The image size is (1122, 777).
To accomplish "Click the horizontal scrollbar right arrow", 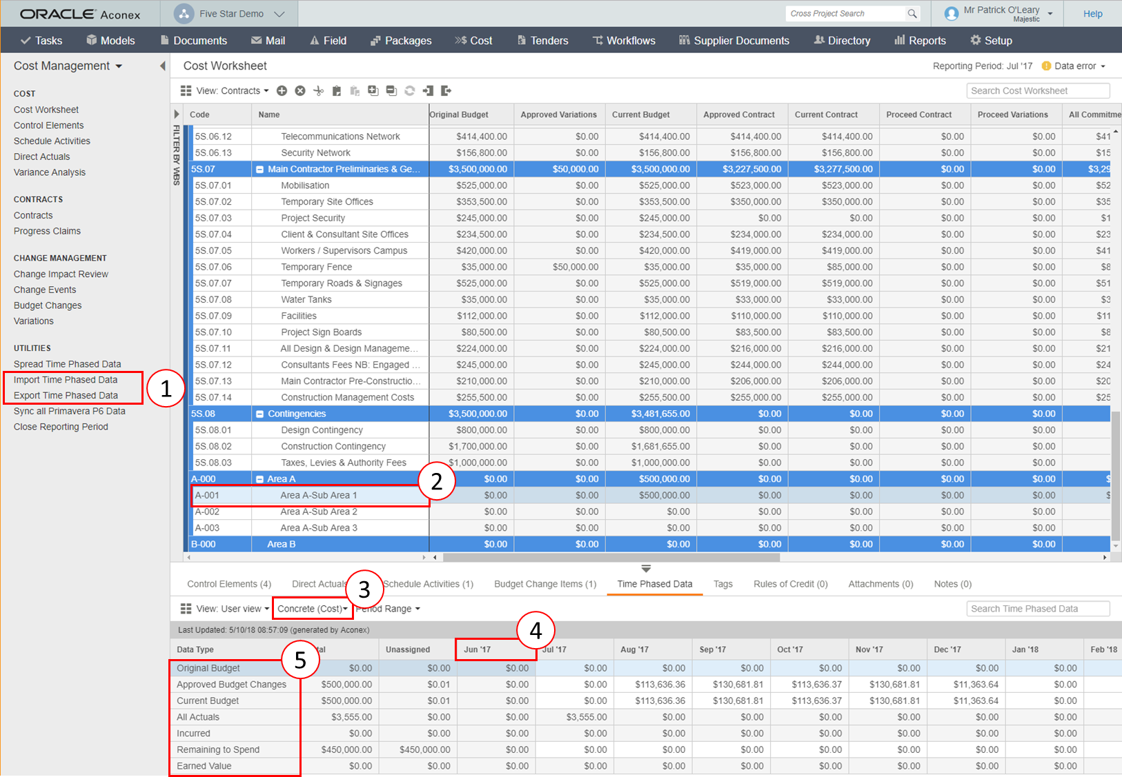I will click(1105, 557).
